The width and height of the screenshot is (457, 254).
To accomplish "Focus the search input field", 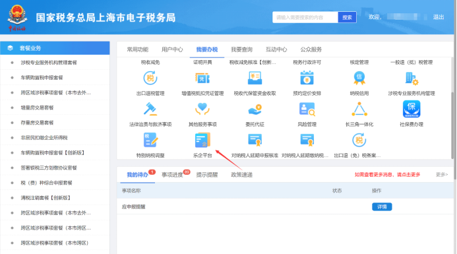I will point(305,18).
